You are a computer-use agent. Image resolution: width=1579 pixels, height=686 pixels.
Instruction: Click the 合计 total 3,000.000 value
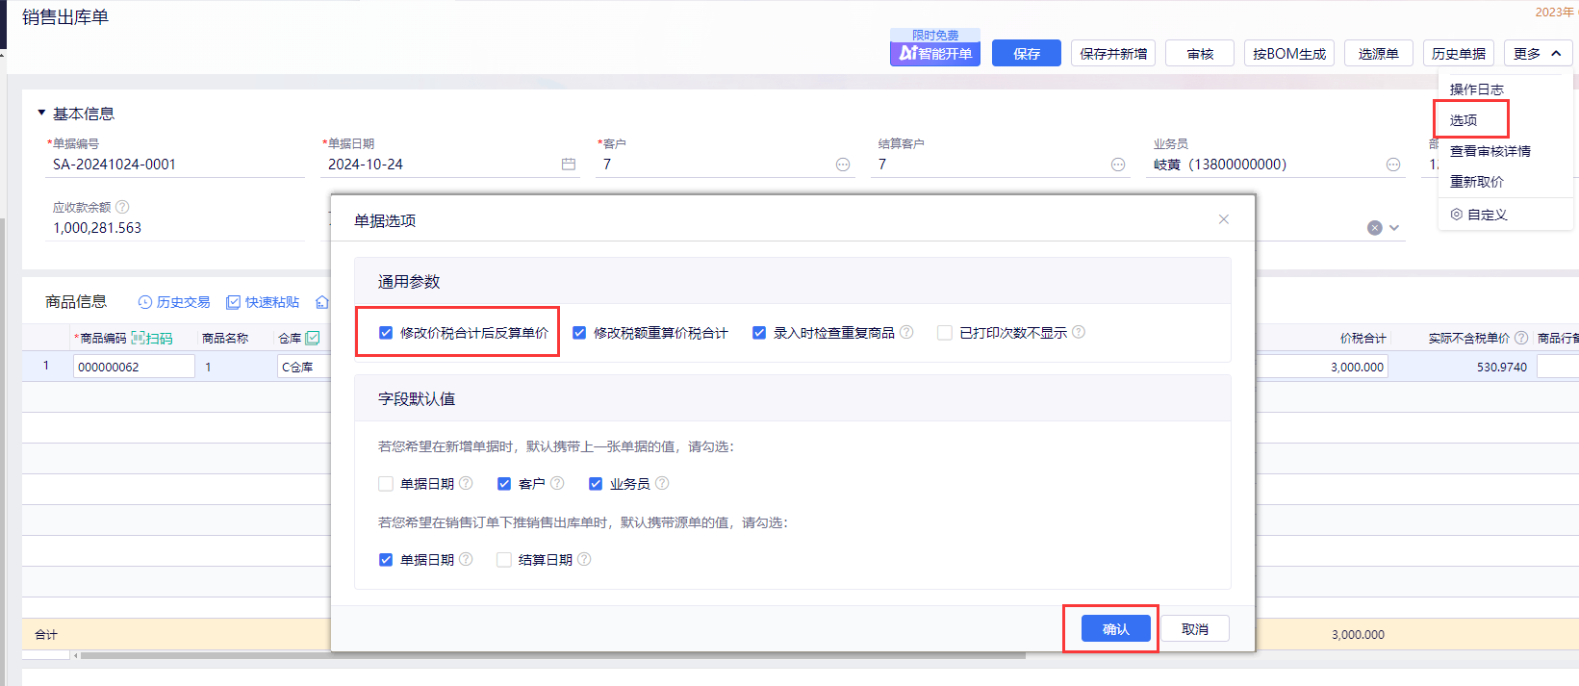(1358, 634)
